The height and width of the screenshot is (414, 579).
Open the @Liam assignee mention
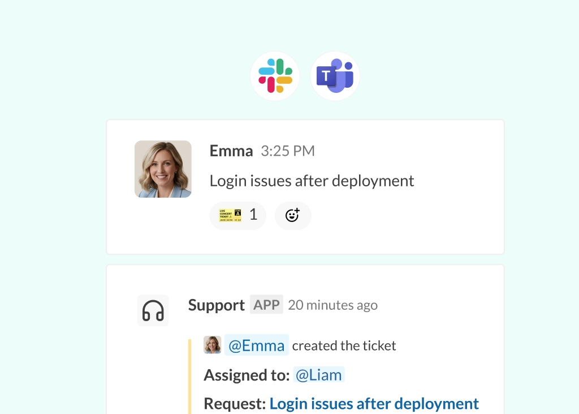[319, 375]
